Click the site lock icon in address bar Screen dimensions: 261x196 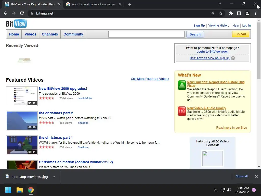32,13
